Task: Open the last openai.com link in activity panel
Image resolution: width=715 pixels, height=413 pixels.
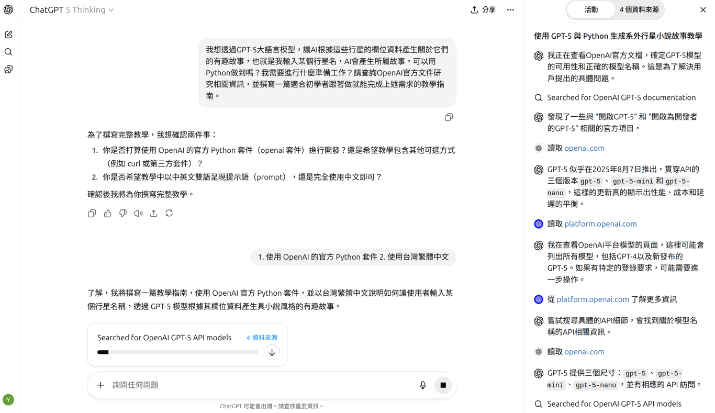Action: (x=584, y=352)
